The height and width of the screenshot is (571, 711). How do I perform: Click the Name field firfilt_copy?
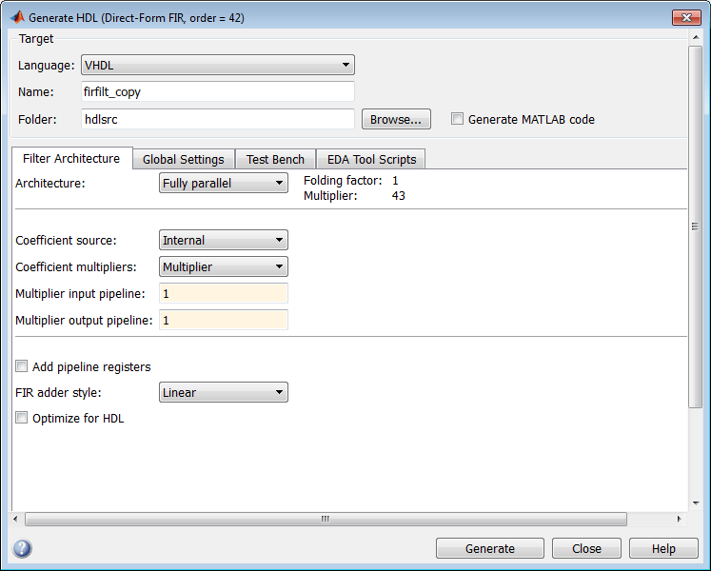pos(217,92)
